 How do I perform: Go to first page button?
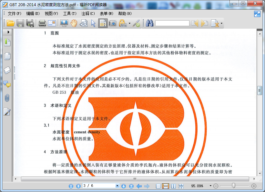click(71, 186)
